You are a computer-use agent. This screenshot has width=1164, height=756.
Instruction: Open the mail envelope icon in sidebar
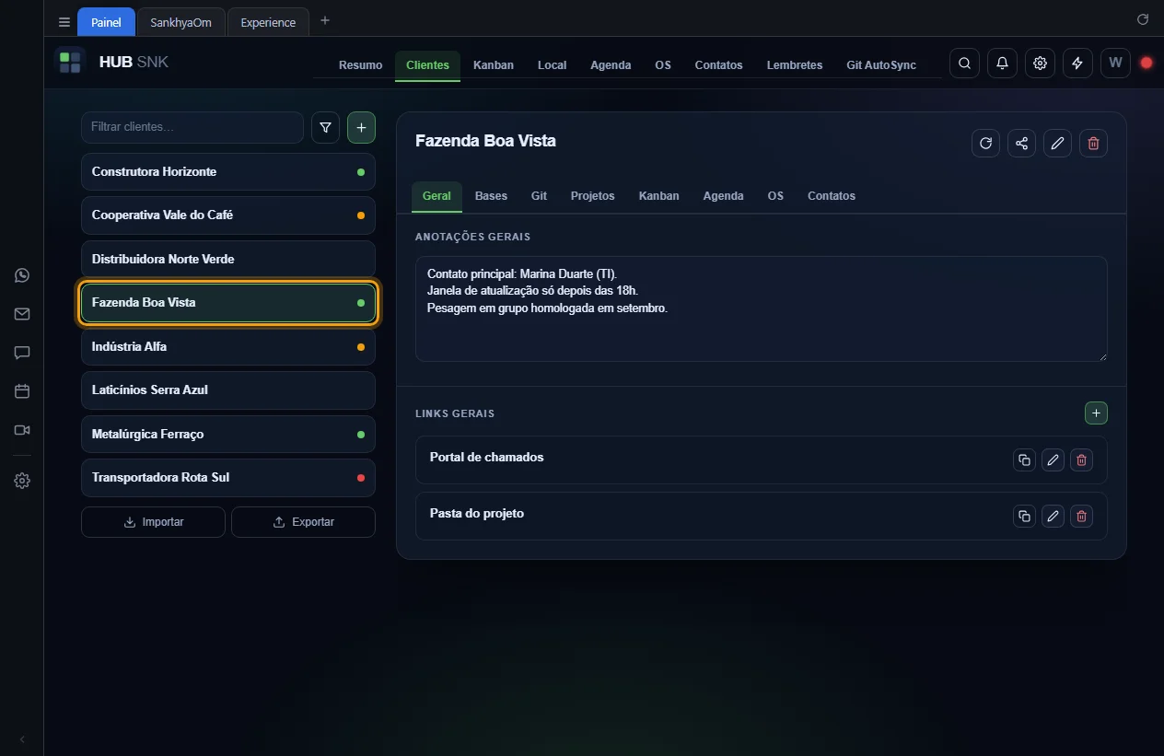[x=22, y=314]
